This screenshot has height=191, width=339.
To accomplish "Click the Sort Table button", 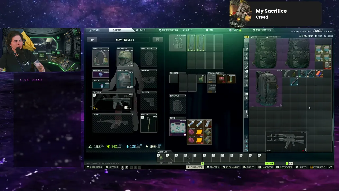I will pos(273,37).
